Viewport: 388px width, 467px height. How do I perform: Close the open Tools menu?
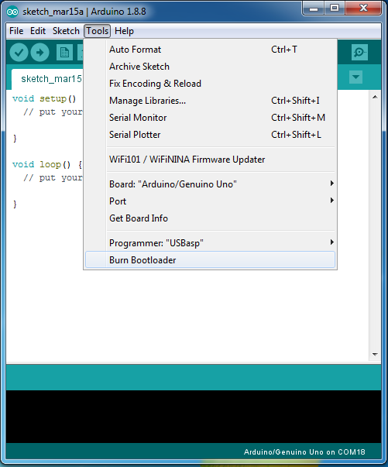coord(97,31)
